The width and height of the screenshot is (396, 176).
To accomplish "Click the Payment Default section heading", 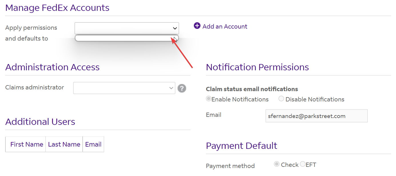I will click(x=242, y=146).
